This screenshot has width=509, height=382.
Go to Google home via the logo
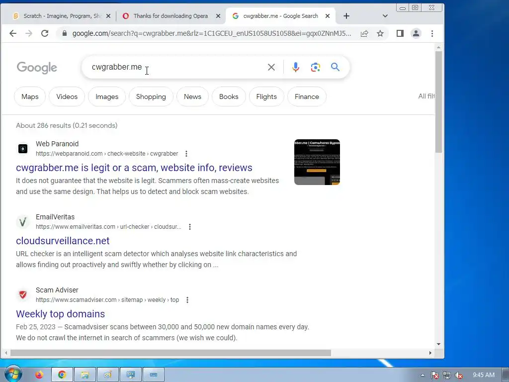pyautogui.click(x=37, y=68)
